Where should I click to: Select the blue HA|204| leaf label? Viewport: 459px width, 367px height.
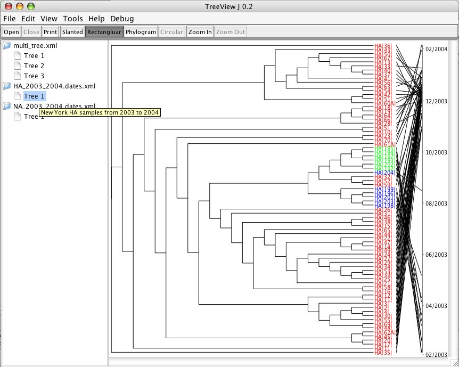[383, 173]
